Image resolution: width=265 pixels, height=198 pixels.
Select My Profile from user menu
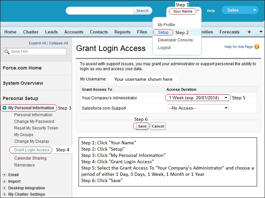point(166,25)
